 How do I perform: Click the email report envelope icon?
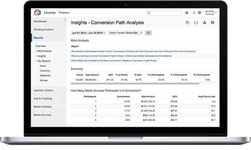[x=196, y=23]
